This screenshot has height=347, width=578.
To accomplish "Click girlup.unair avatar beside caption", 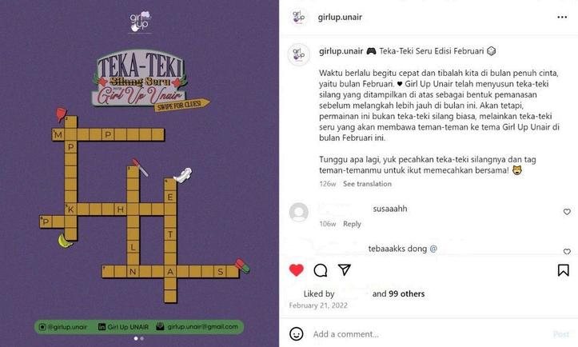I will 298,54.
